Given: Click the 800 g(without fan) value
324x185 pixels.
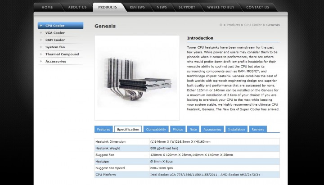Looking at the screenshot, I should pos(164,148).
